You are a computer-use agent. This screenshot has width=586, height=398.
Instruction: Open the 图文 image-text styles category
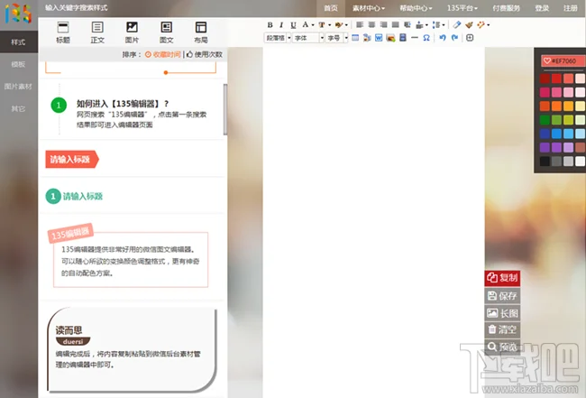166,32
